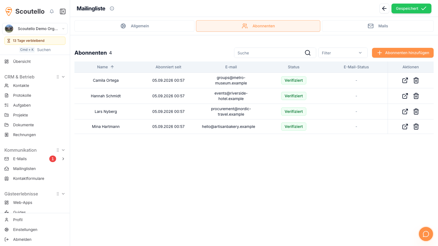Screen dimensions: 438x246
Task: Click the 13 Tage verbleibend banner
Action: pos(35,41)
